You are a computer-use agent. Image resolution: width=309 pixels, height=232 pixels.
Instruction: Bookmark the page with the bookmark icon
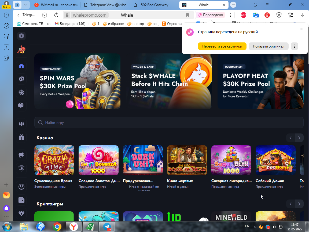(x=187, y=15)
